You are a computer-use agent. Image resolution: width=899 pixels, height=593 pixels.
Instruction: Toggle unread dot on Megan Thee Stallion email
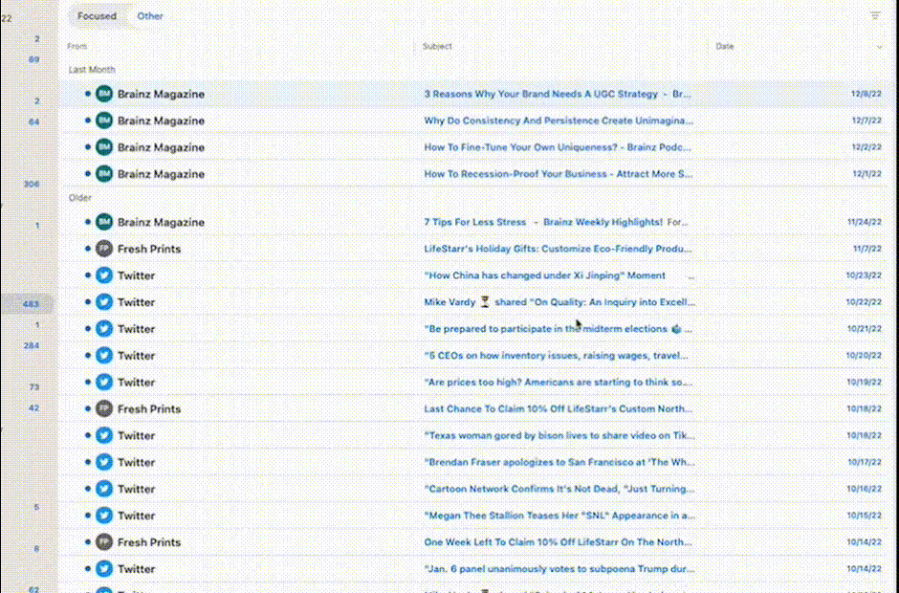click(x=88, y=515)
